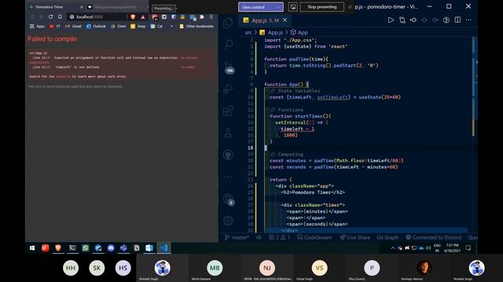Open the Outlook bookmark
The height and width of the screenshot is (282, 503).
(x=96, y=26)
